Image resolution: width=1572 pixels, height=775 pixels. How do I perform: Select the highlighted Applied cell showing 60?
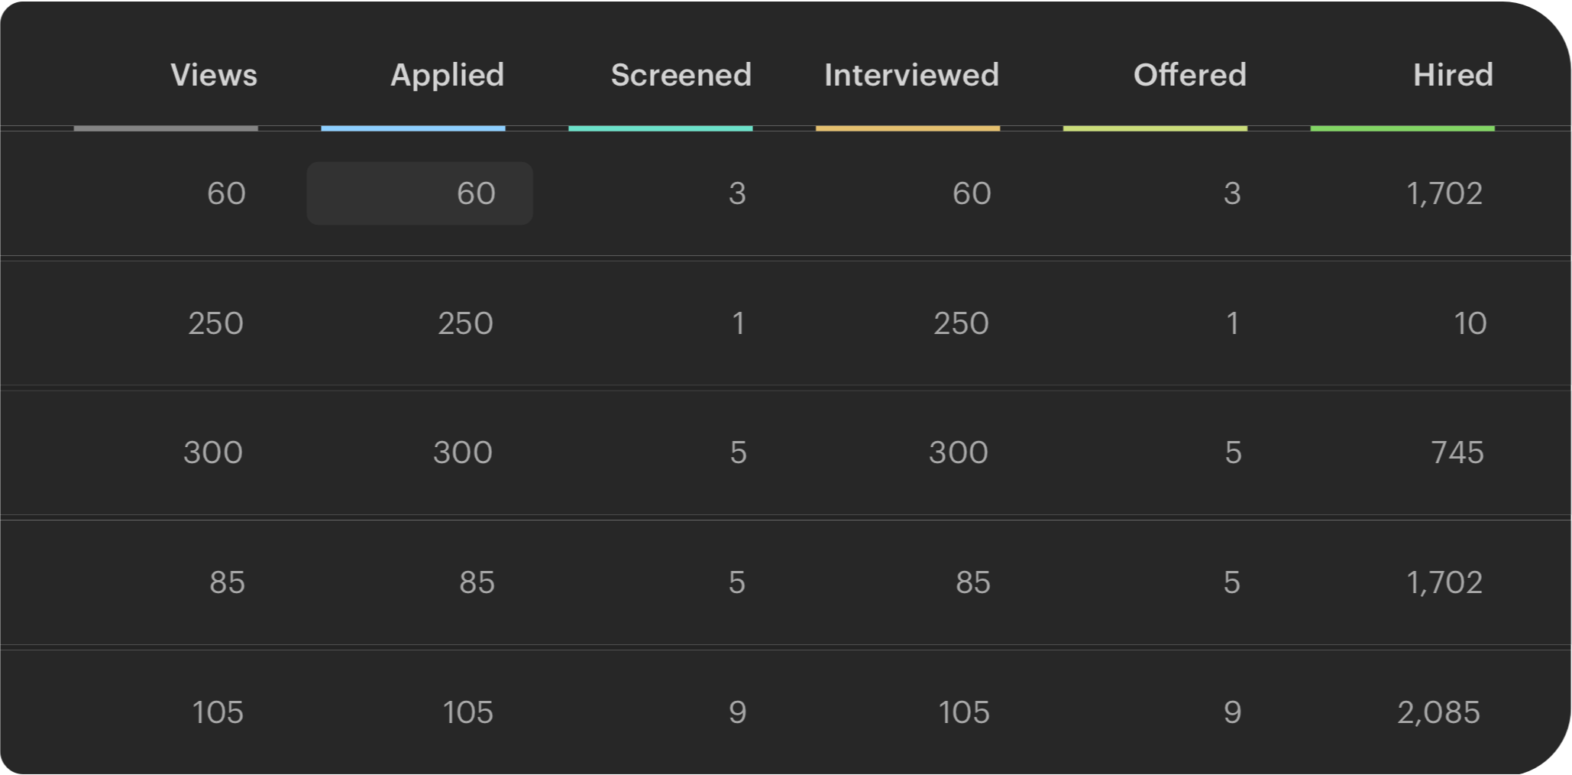point(420,193)
